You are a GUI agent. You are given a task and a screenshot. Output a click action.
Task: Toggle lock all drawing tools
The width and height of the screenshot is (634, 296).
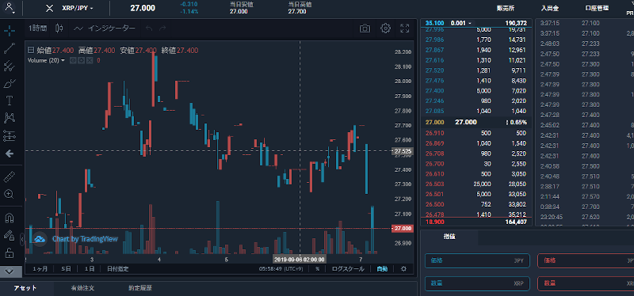coord(10,252)
